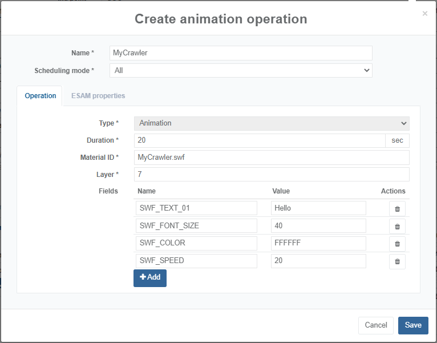Edit the font size value of 40
This screenshot has width=437, height=343.
click(318, 226)
